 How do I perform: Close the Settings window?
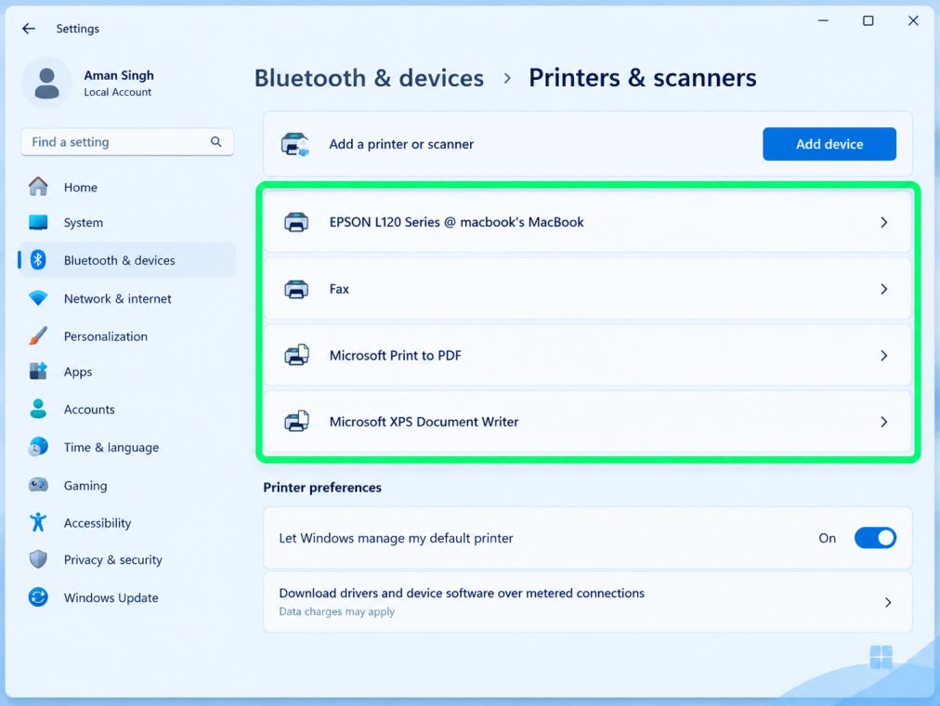[912, 20]
